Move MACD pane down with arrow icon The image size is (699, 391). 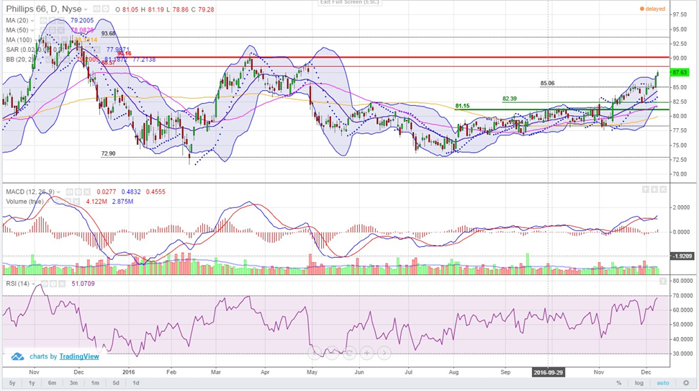654,190
